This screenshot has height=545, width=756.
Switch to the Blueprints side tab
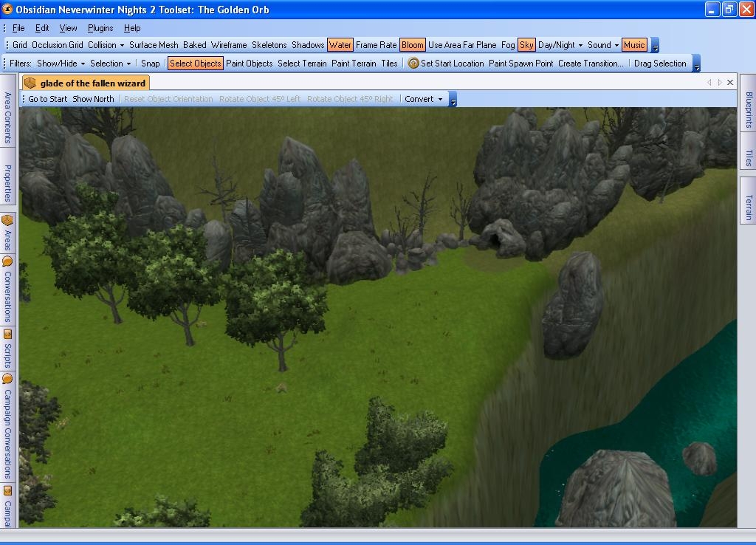coord(748,110)
